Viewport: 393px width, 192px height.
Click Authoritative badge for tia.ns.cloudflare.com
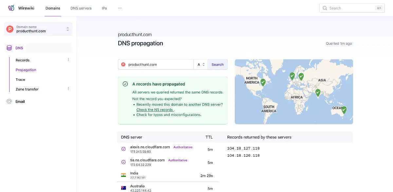point(178,160)
